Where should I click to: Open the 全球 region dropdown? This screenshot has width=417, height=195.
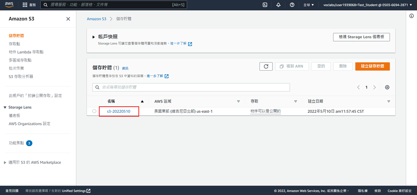click(308, 5)
